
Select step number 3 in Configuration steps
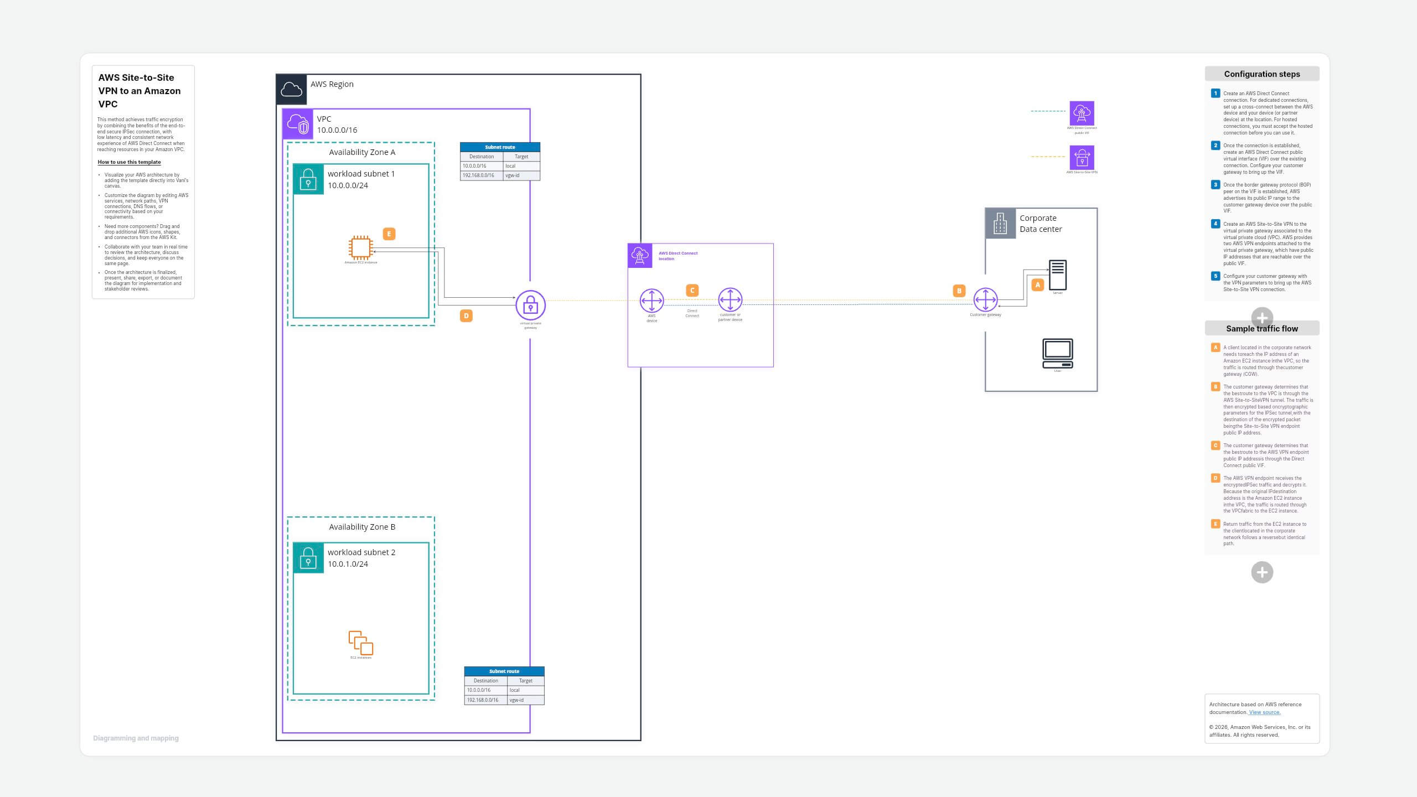1216,185
